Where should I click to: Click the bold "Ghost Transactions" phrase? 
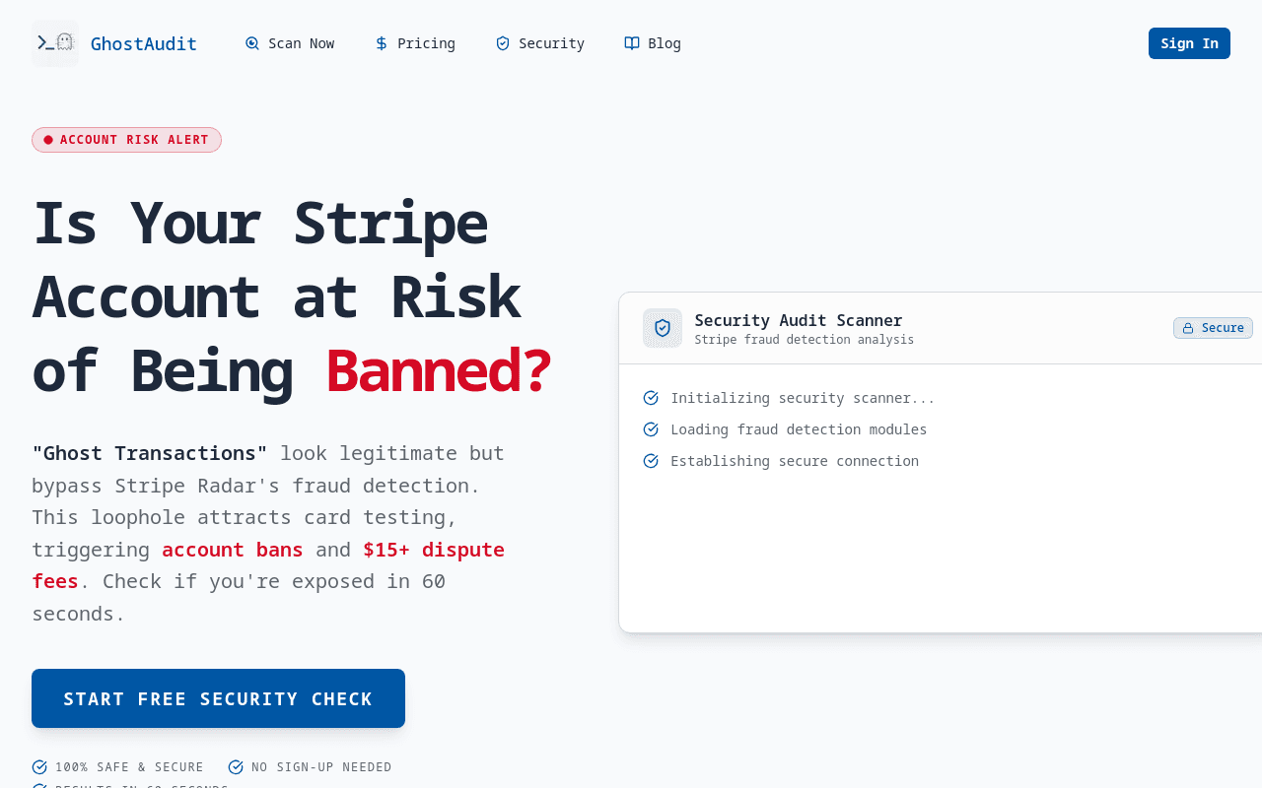click(x=150, y=453)
